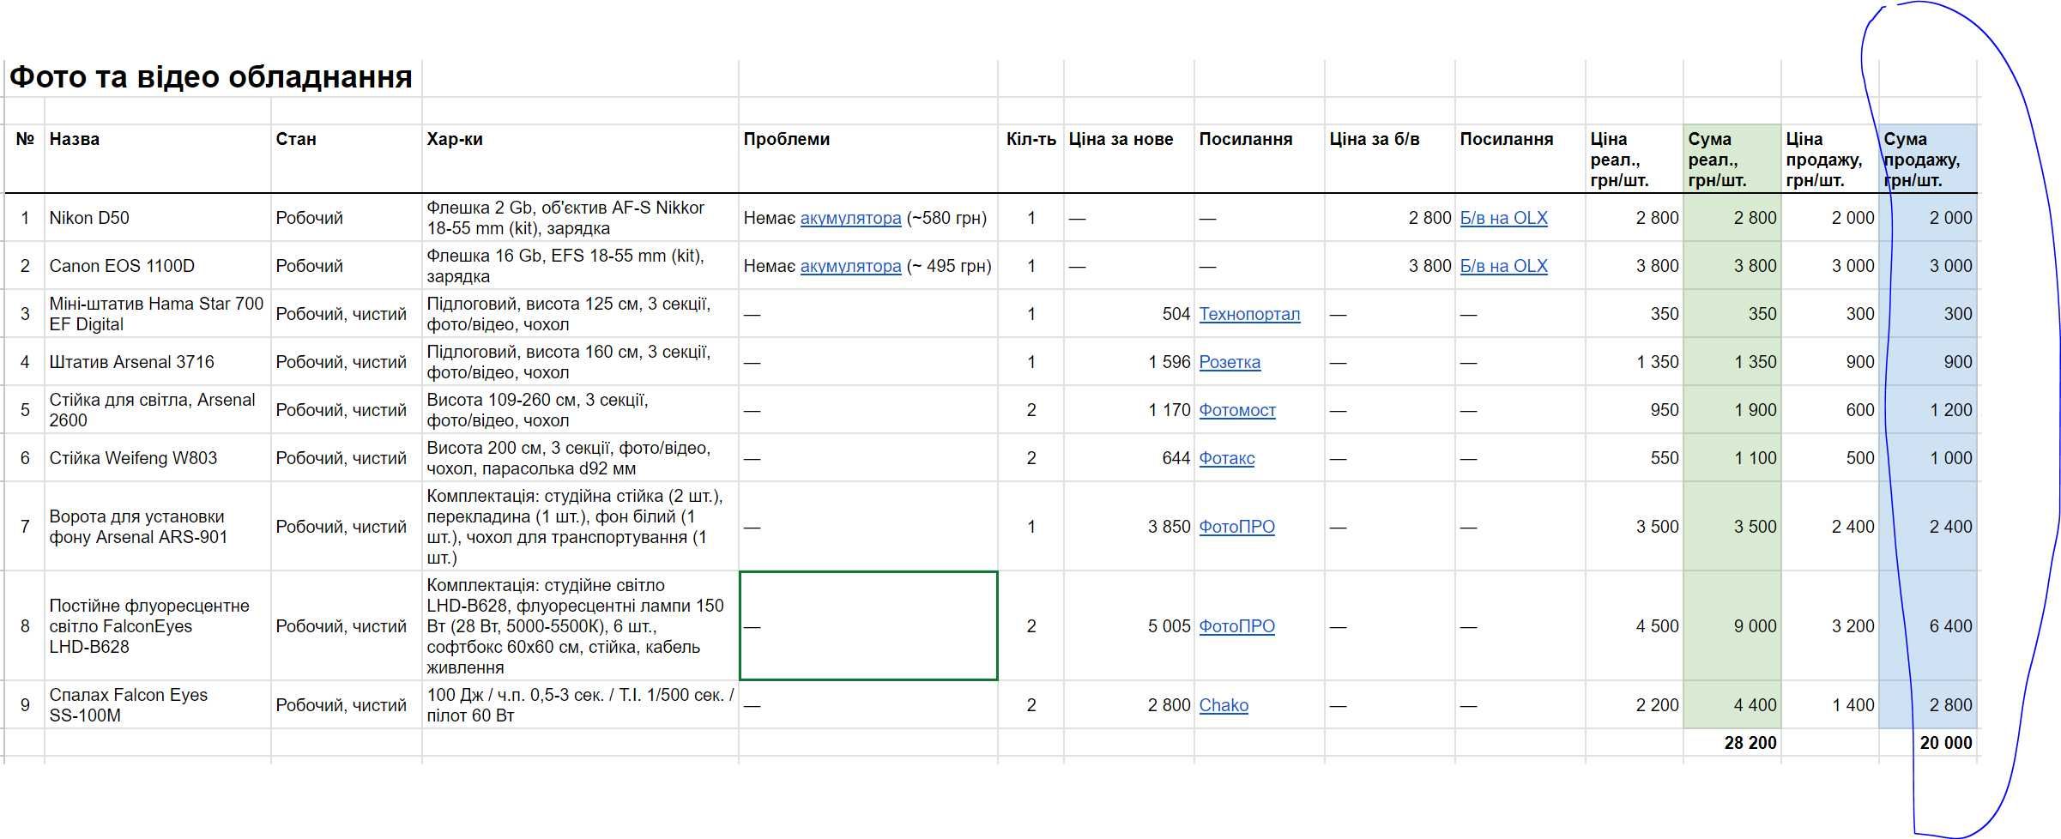Open the акумулятора link in Canon EOS row
The image size is (2061, 839).
850,266
